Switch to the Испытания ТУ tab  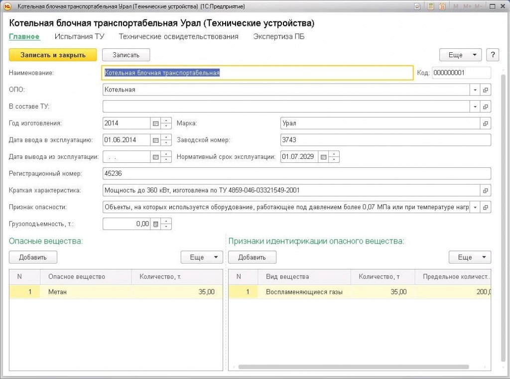pyautogui.click(x=79, y=36)
